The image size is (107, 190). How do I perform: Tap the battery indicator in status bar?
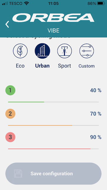101,3
